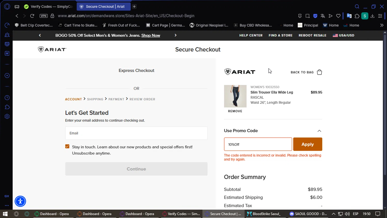Open Cart Page Germa bookmark
The image size is (387, 218).
click(166, 25)
